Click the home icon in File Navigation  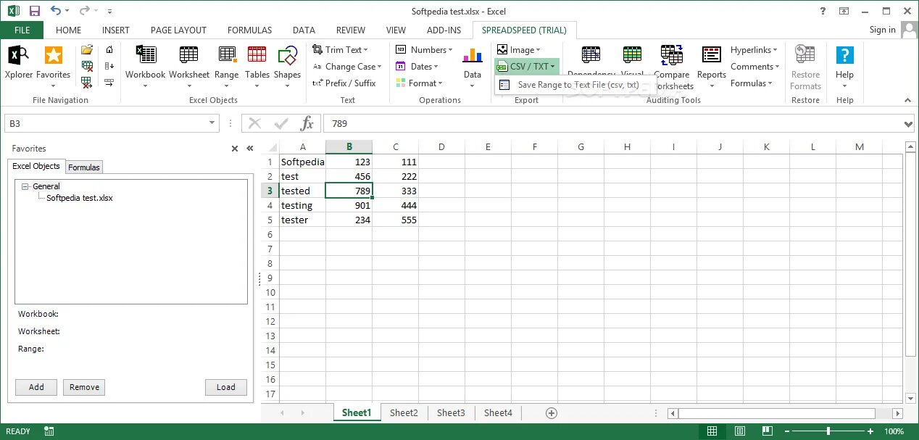point(109,50)
